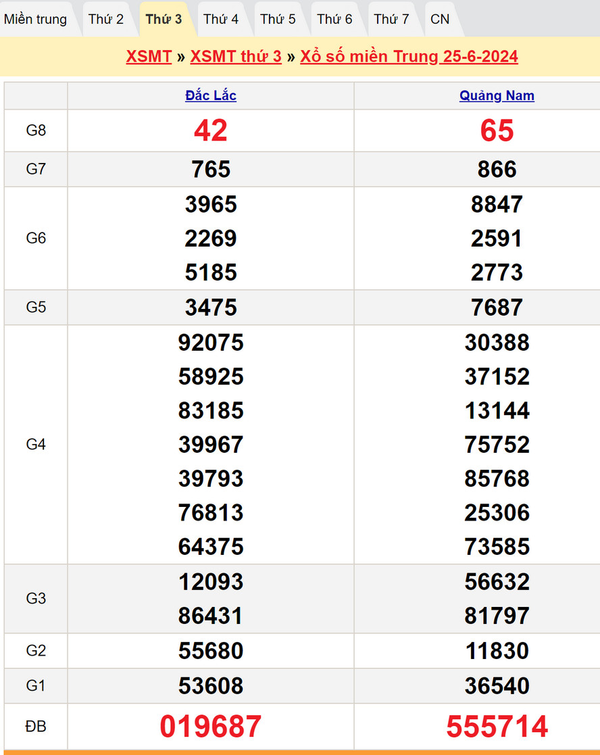Click Quảng Nam G8 result 65
This screenshot has width=600, height=755.
(x=497, y=130)
